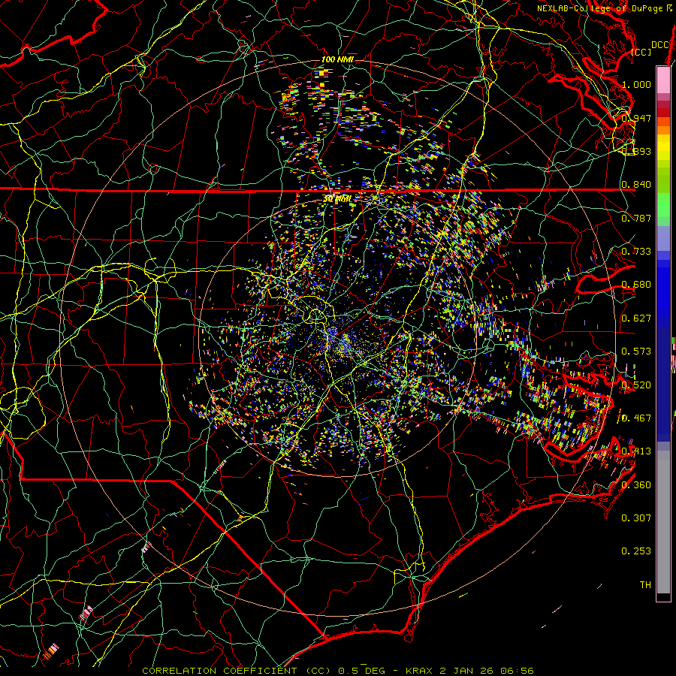This screenshot has width=676, height=676.
Task: Click the 0.627 scale value
Action: (636, 318)
